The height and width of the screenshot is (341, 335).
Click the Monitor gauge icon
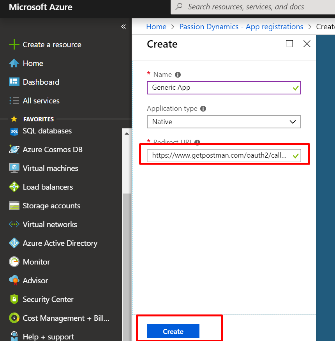click(14, 262)
